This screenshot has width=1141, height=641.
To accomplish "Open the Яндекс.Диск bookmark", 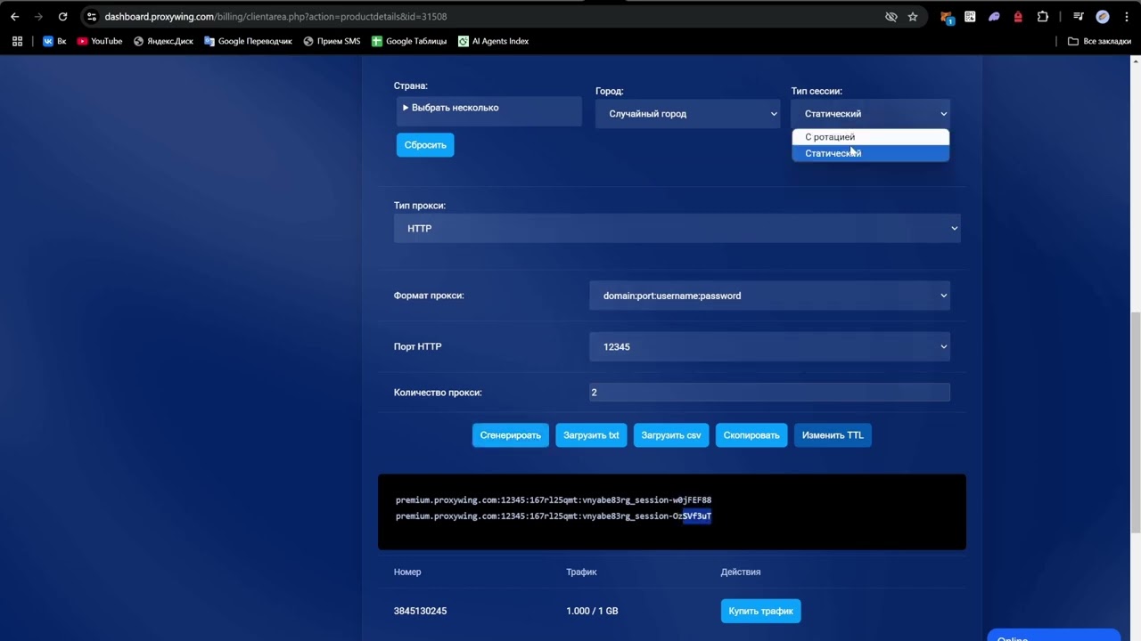I will click(163, 41).
